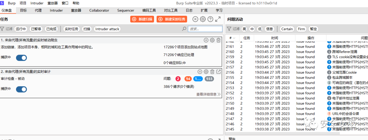Viewport: 368px width, 140px height.
Task: Toggle 捕获中 switch for task 2
Action: 21,89
